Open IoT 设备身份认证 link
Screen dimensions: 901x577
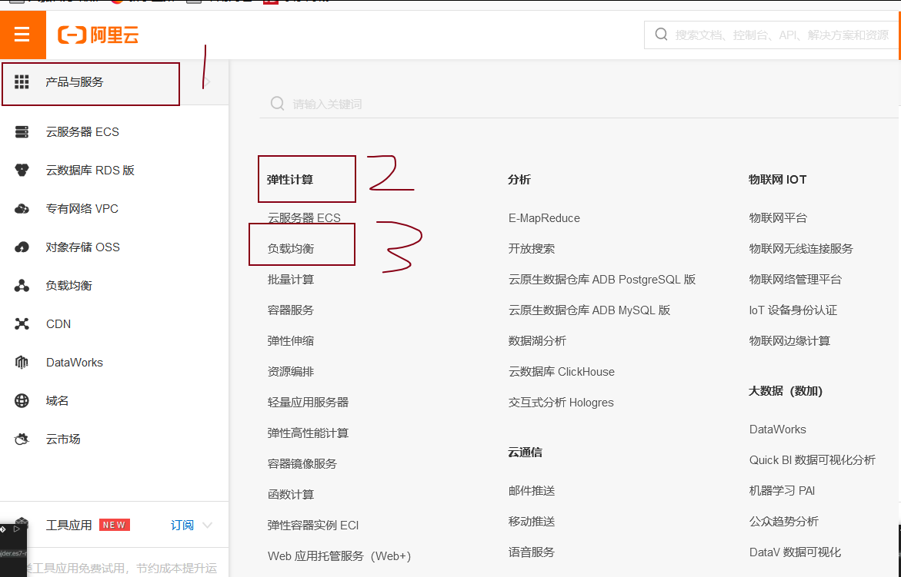pyautogui.click(x=793, y=310)
